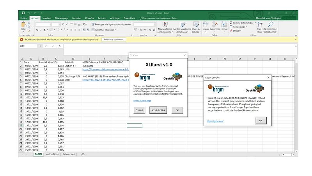
Task: Decrease font size with smaller A icon
Action: point(66,24)
